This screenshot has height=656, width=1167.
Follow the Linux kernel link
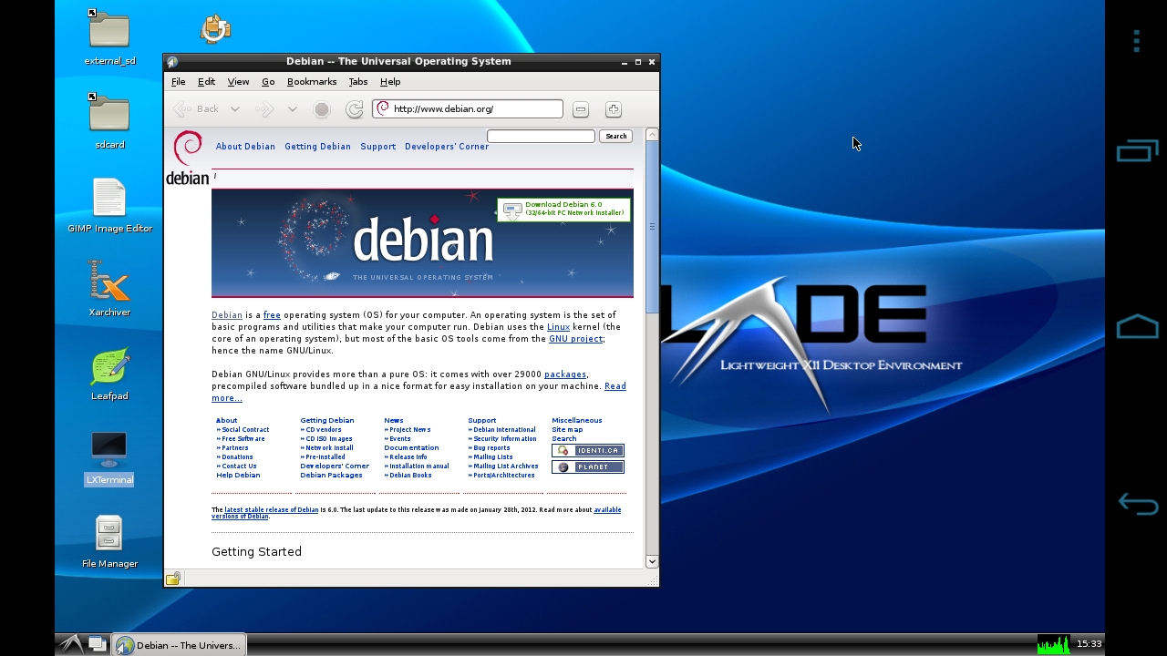(x=558, y=327)
